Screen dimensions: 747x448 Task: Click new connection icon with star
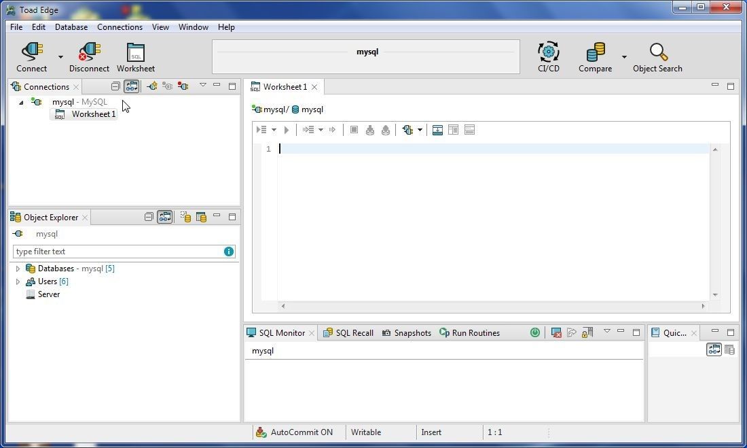coord(152,86)
